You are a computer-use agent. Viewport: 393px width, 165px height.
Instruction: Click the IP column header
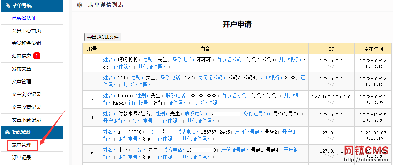[x=332, y=49]
